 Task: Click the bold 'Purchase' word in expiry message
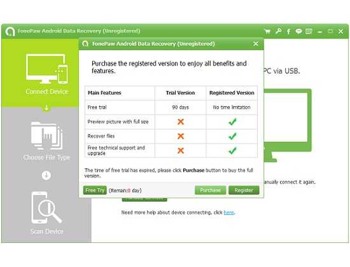193,170
